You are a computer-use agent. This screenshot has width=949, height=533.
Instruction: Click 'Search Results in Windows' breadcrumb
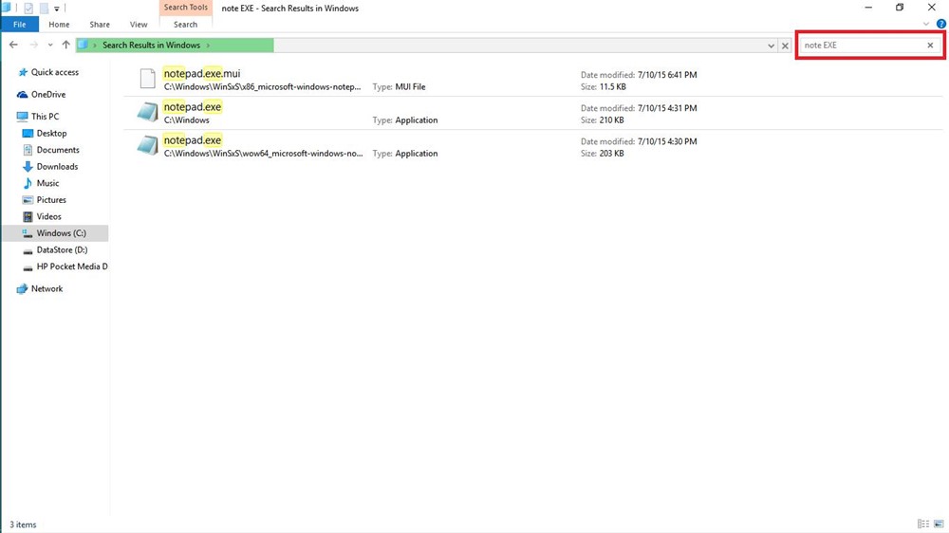point(151,45)
